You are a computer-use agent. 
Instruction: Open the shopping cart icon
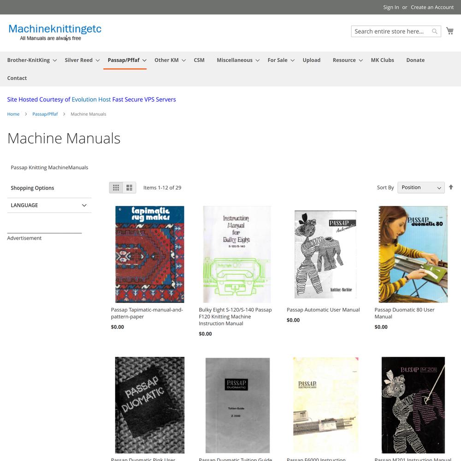449,31
